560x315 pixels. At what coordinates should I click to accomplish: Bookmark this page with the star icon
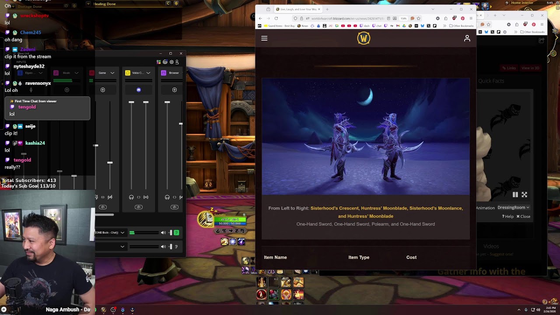pos(419,18)
